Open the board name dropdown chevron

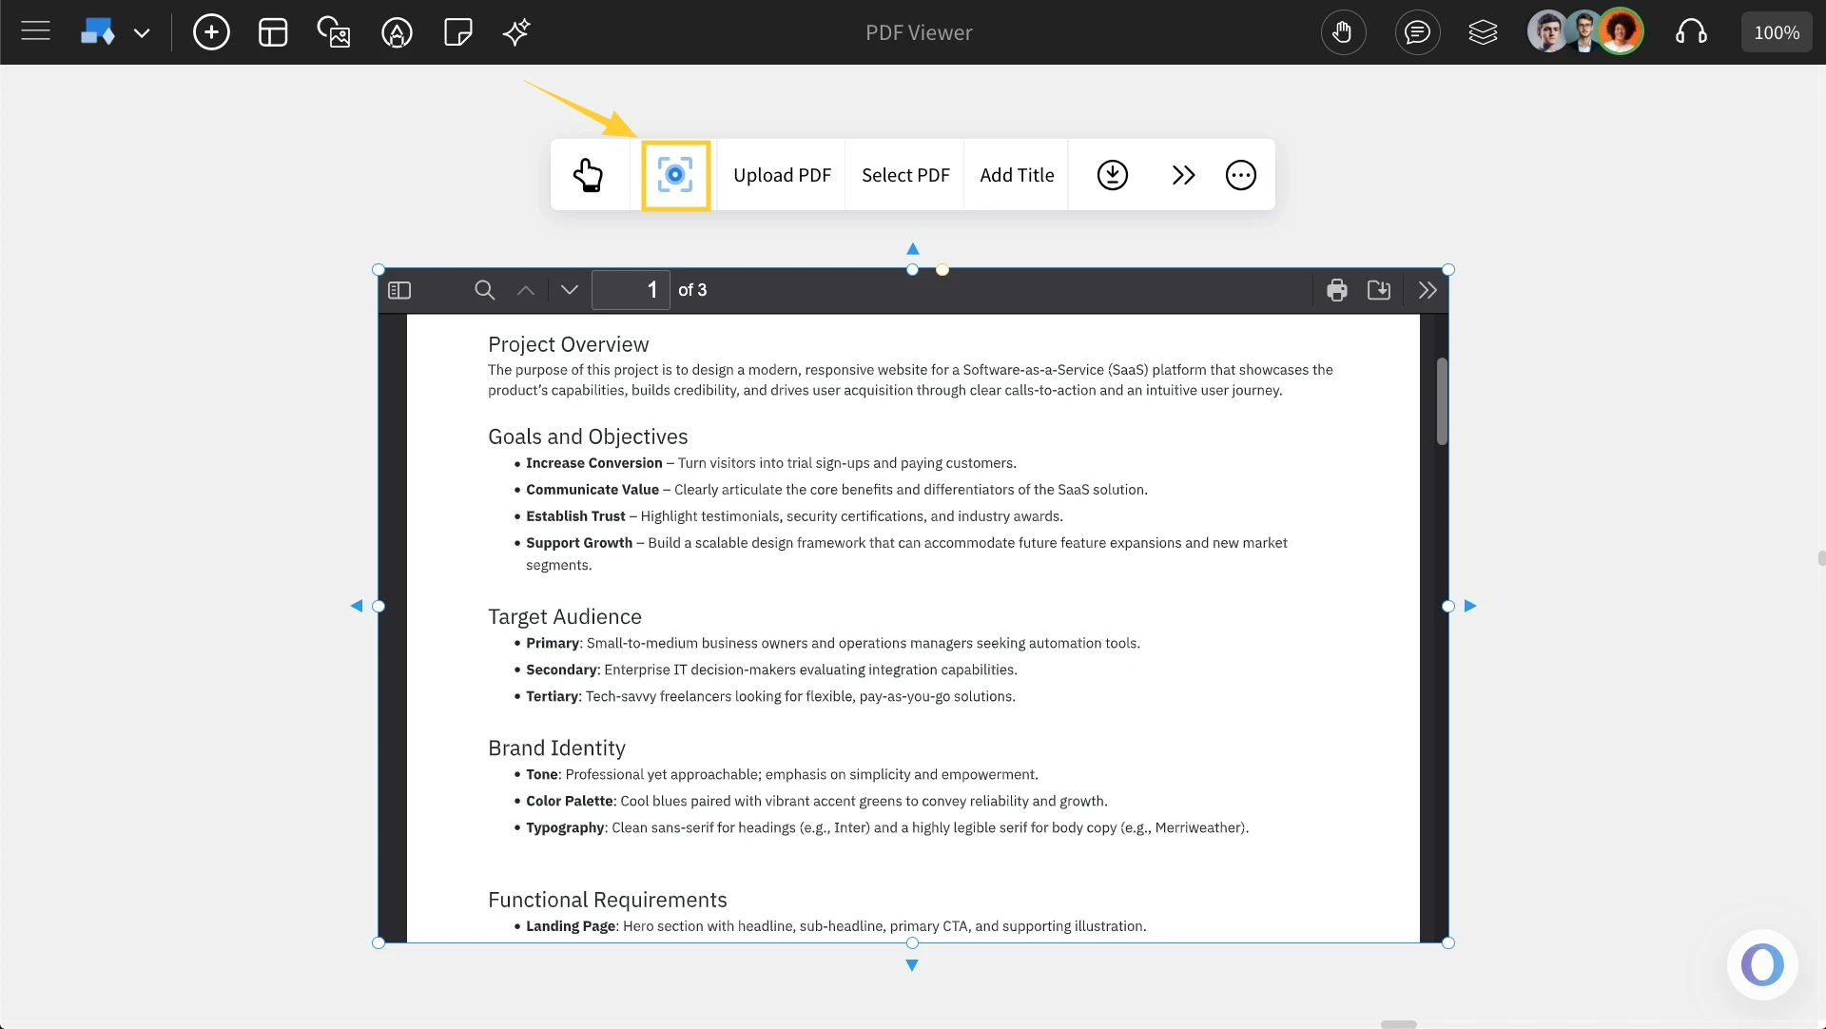pyautogui.click(x=143, y=31)
